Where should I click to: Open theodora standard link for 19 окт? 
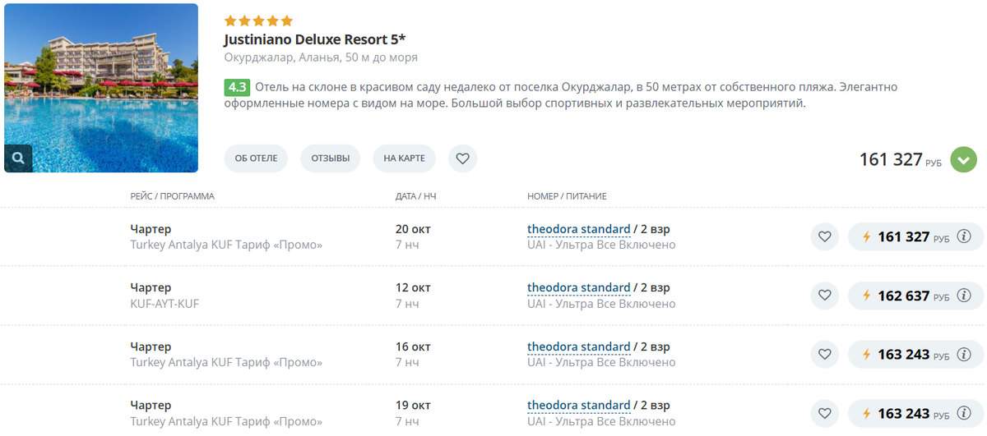tap(579, 405)
